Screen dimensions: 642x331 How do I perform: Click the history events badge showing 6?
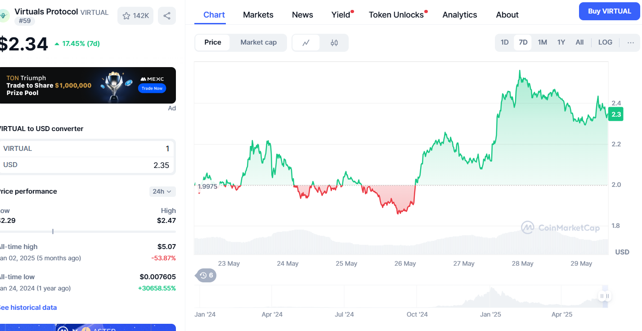206,275
